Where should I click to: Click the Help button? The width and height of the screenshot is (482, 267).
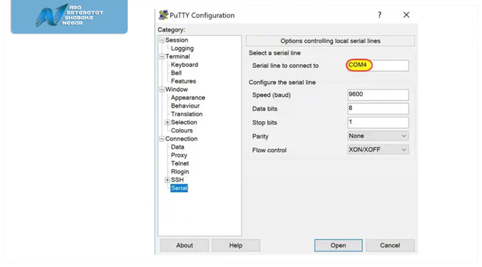236,246
